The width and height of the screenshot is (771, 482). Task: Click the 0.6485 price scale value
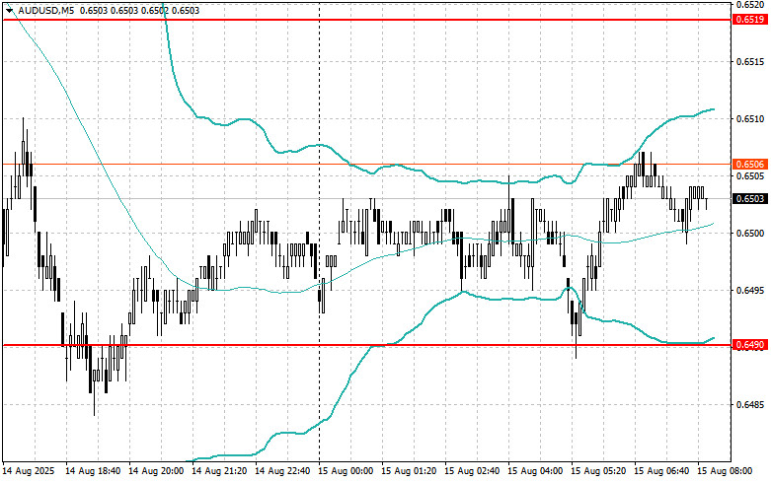click(x=750, y=405)
